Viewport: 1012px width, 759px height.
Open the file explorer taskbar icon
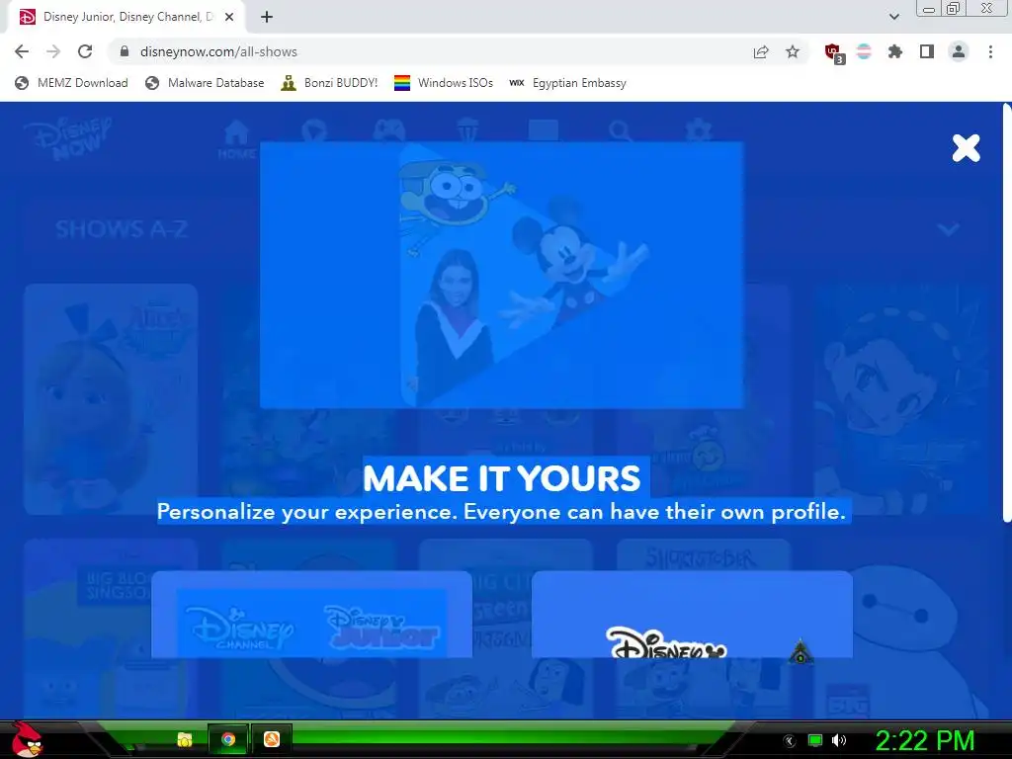coord(185,739)
